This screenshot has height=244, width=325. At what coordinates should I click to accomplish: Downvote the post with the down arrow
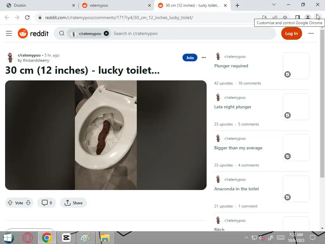[x=28, y=203]
